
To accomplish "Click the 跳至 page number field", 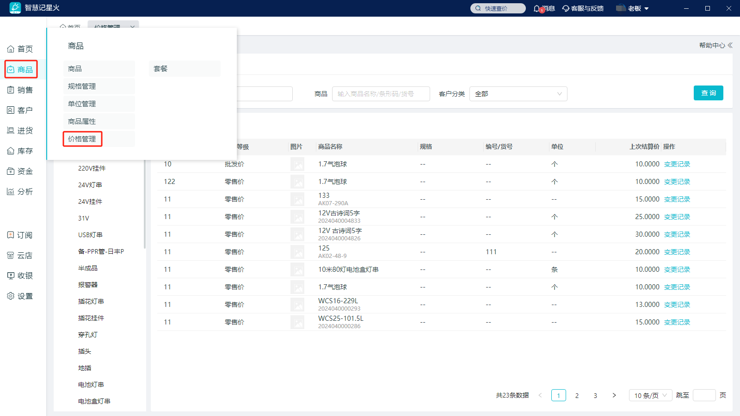I will click(x=704, y=395).
